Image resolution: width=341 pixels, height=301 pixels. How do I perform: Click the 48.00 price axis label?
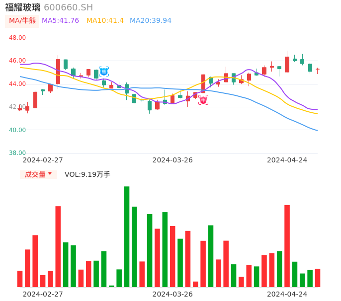click(17, 38)
